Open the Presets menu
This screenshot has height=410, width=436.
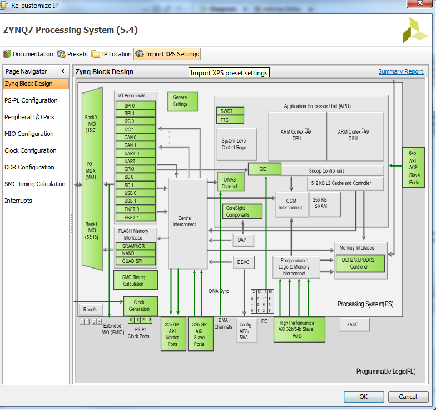72,54
